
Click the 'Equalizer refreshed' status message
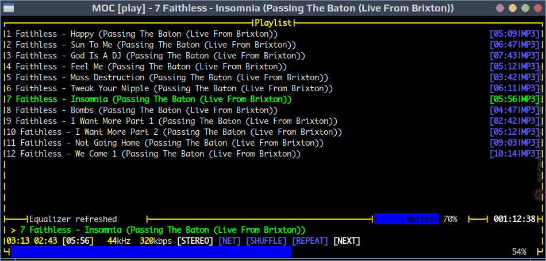click(x=73, y=219)
